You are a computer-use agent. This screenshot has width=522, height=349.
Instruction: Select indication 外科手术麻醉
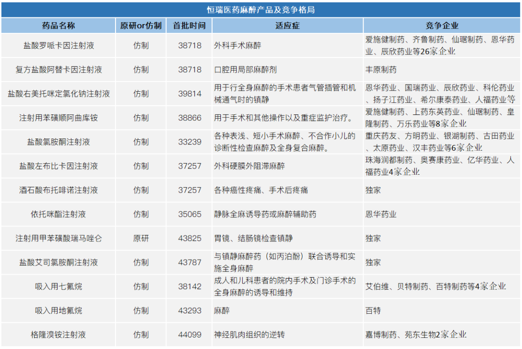[x=237, y=45]
